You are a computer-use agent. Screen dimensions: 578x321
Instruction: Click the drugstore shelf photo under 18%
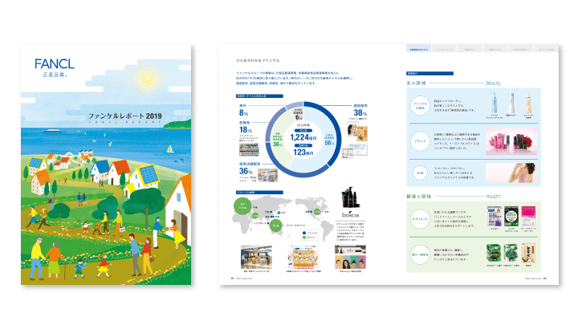249,150
